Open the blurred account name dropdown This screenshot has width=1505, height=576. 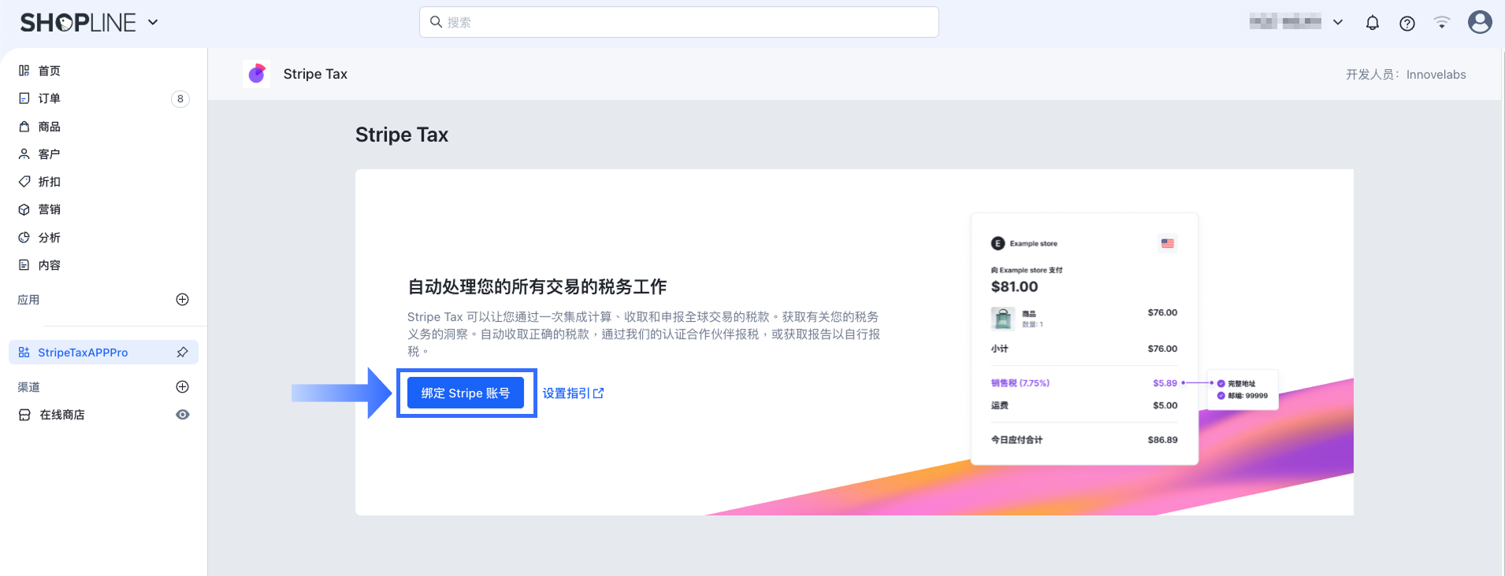click(x=1296, y=22)
